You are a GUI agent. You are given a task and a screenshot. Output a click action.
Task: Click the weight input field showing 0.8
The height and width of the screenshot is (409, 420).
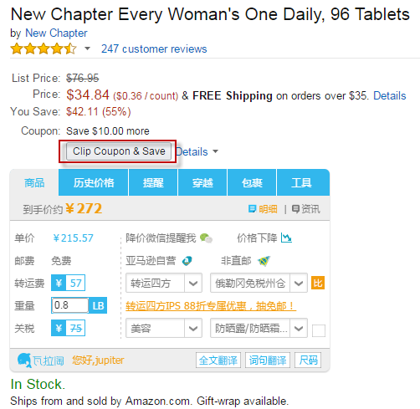(70, 305)
